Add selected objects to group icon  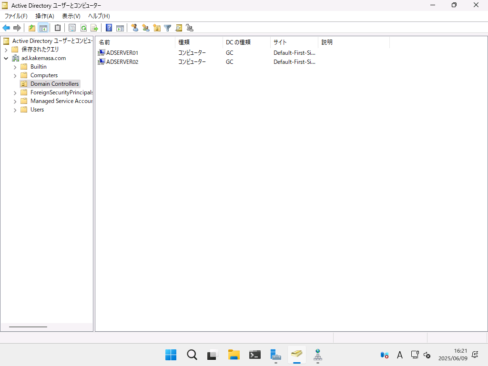[x=190, y=28]
